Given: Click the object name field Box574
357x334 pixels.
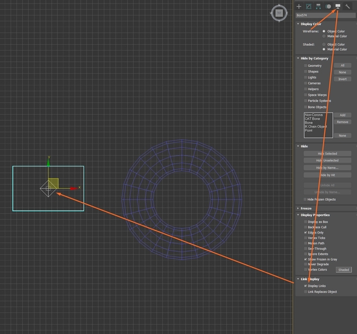Looking at the screenshot, I should (326, 15).
